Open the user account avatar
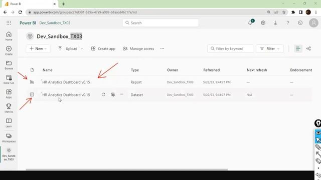The height and width of the screenshot is (180, 321). click(x=313, y=23)
